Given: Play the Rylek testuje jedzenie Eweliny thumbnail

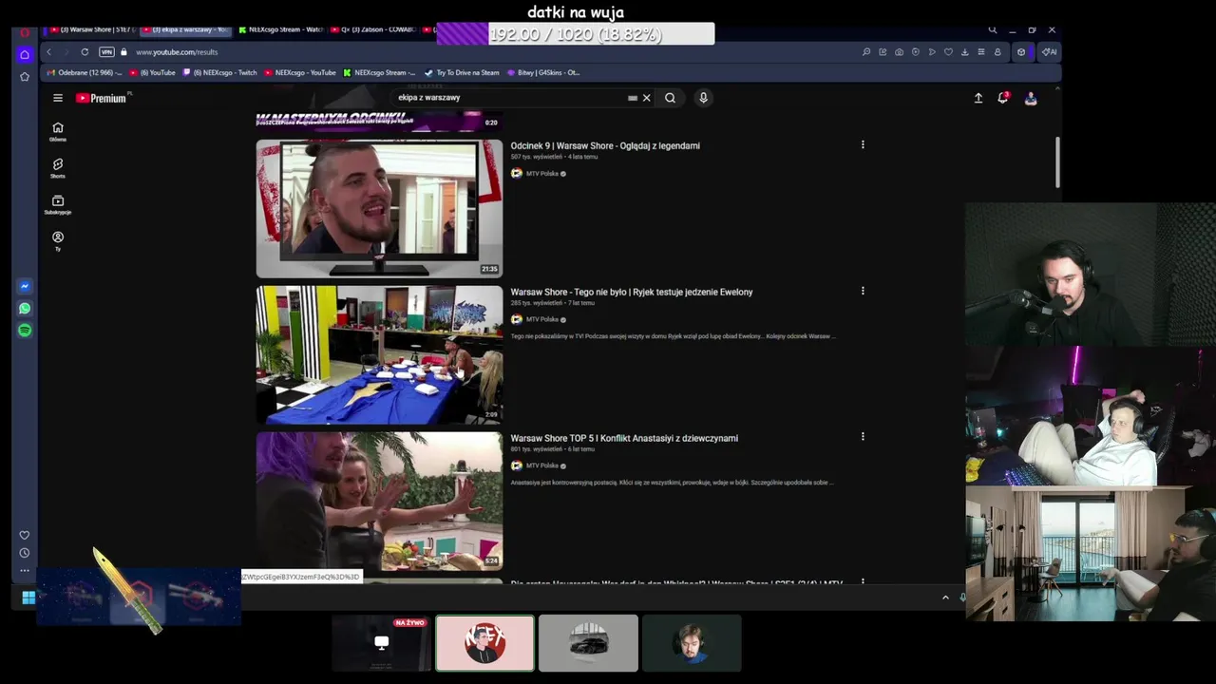Looking at the screenshot, I should (x=379, y=354).
